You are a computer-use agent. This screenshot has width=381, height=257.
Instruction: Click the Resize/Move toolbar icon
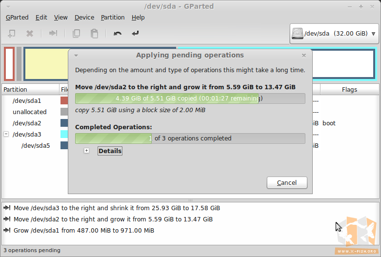[53, 33]
